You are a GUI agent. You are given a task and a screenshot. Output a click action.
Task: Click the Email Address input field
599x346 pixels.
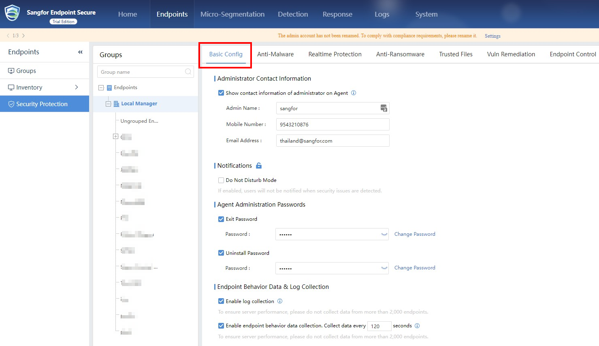click(x=333, y=141)
